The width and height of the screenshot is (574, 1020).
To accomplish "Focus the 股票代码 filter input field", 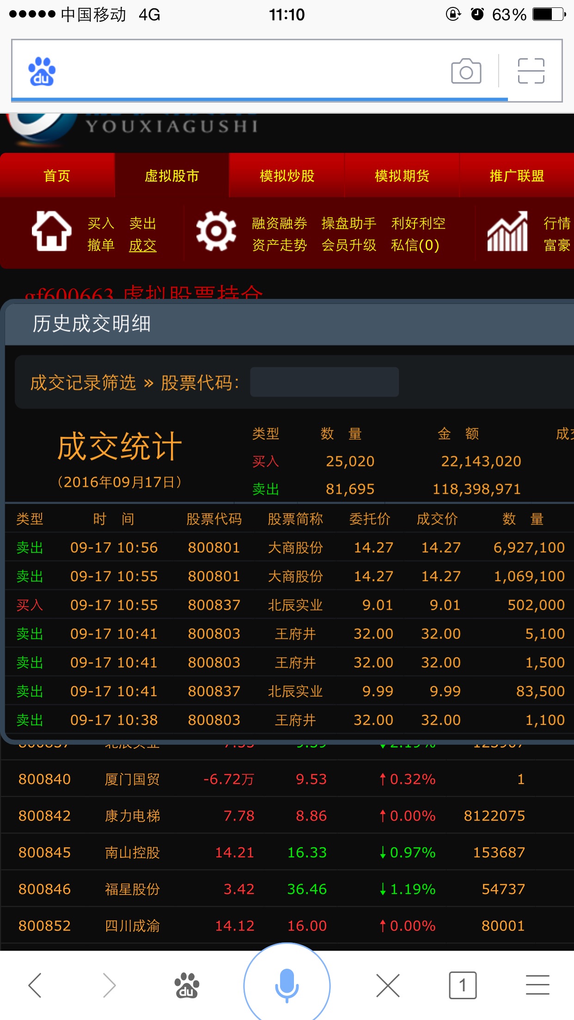I will tap(324, 382).
